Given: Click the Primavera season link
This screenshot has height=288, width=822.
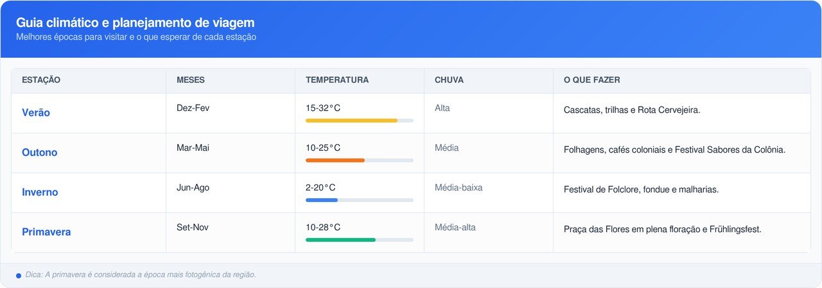Looking at the screenshot, I should [x=46, y=232].
